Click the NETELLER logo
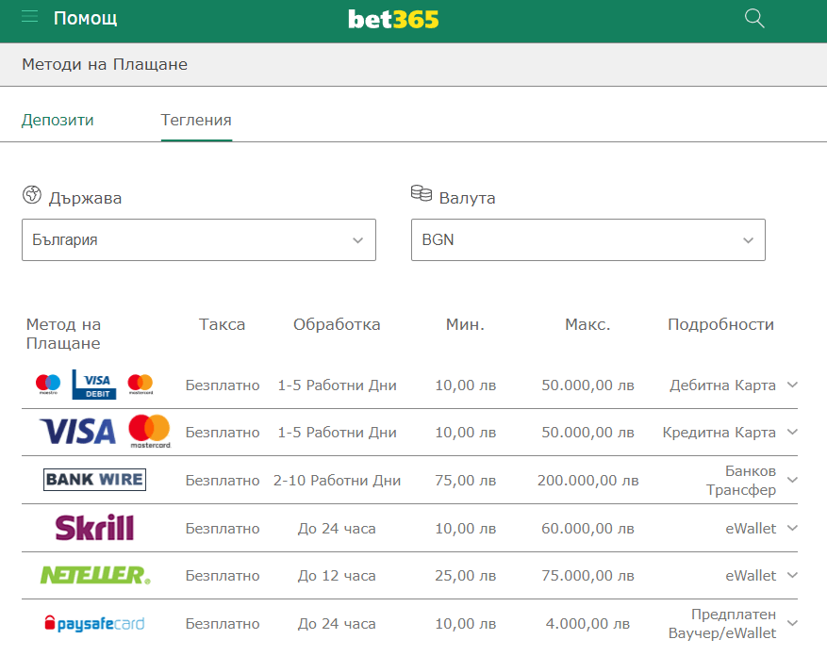Screen dimensions: 827x656 click(95, 575)
